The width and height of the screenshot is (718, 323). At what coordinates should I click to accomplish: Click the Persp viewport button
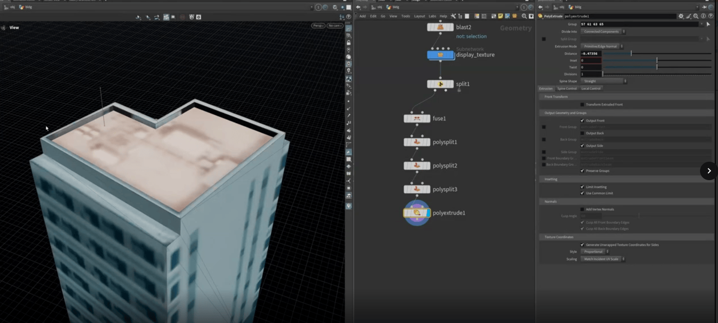click(x=318, y=26)
